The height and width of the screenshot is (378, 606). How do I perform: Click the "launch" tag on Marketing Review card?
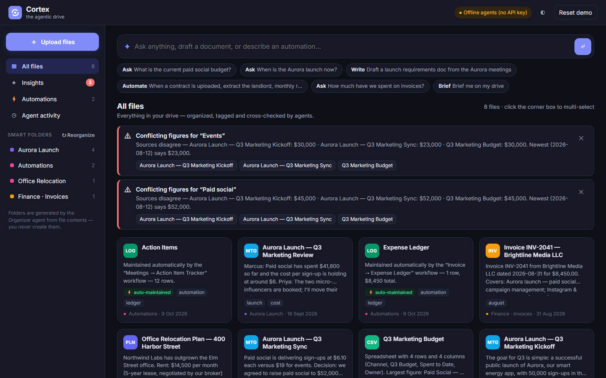(255, 303)
